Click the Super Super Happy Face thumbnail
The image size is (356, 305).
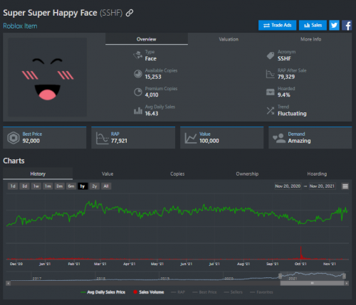point(48,77)
